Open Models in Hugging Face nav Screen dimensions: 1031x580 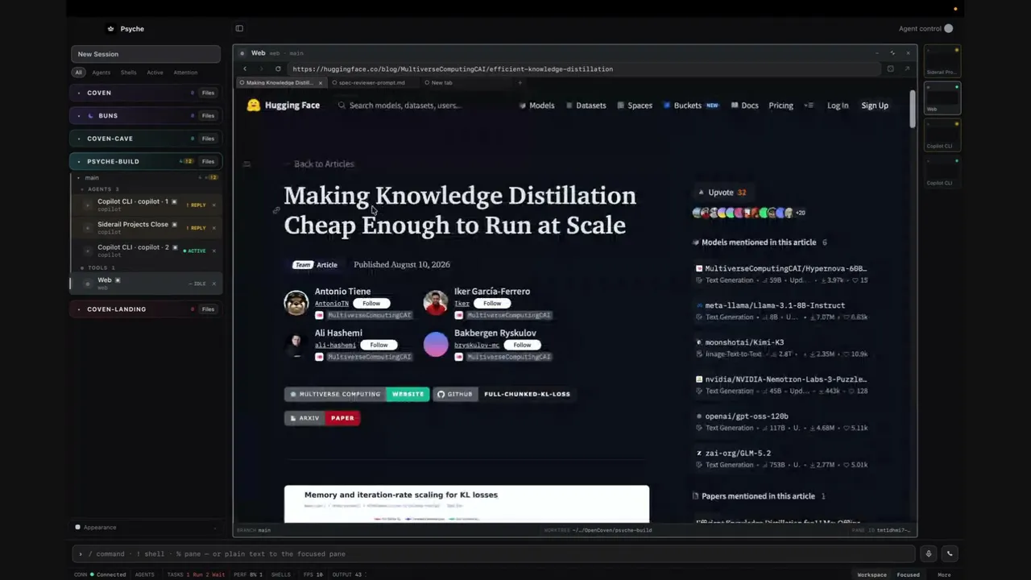(x=537, y=106)
